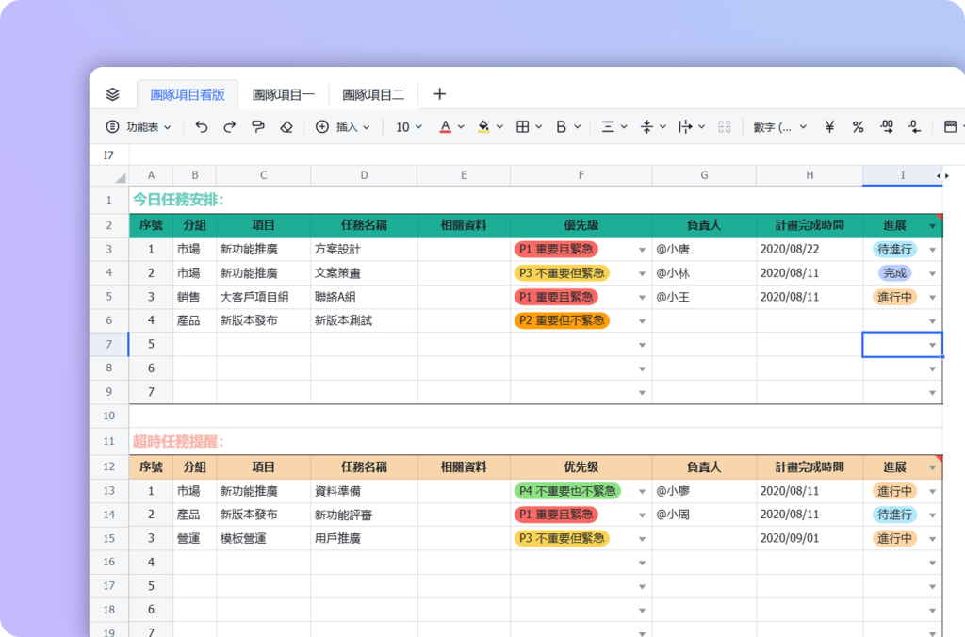The height and width of the screenshot is (637, 965).
Task: Click the green 計畫完成時間 header cell
Action: [810, 225]
